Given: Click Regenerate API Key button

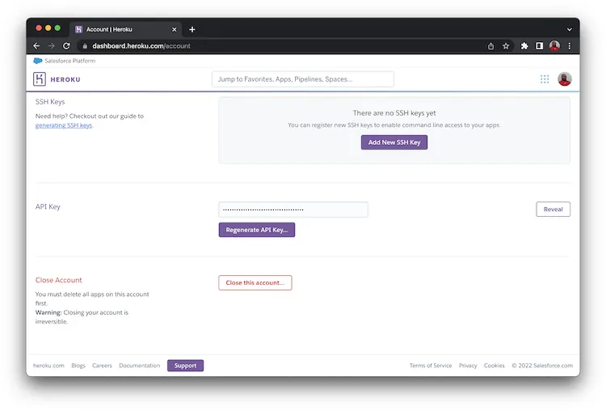Looking at the screenshot, I should tap(257, 230).
